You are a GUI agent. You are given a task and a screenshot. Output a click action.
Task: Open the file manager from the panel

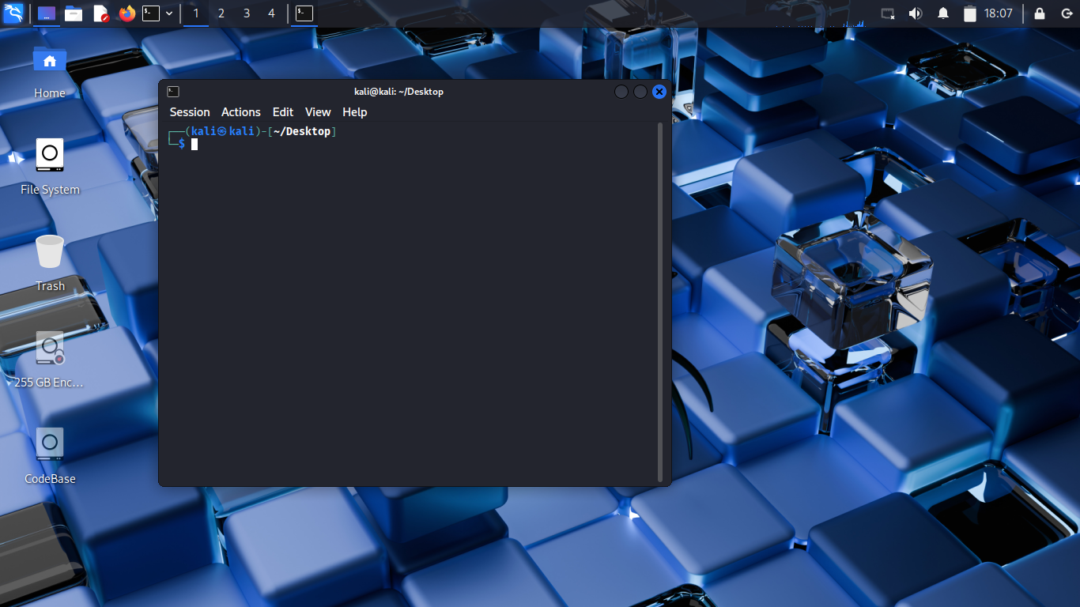74,13
